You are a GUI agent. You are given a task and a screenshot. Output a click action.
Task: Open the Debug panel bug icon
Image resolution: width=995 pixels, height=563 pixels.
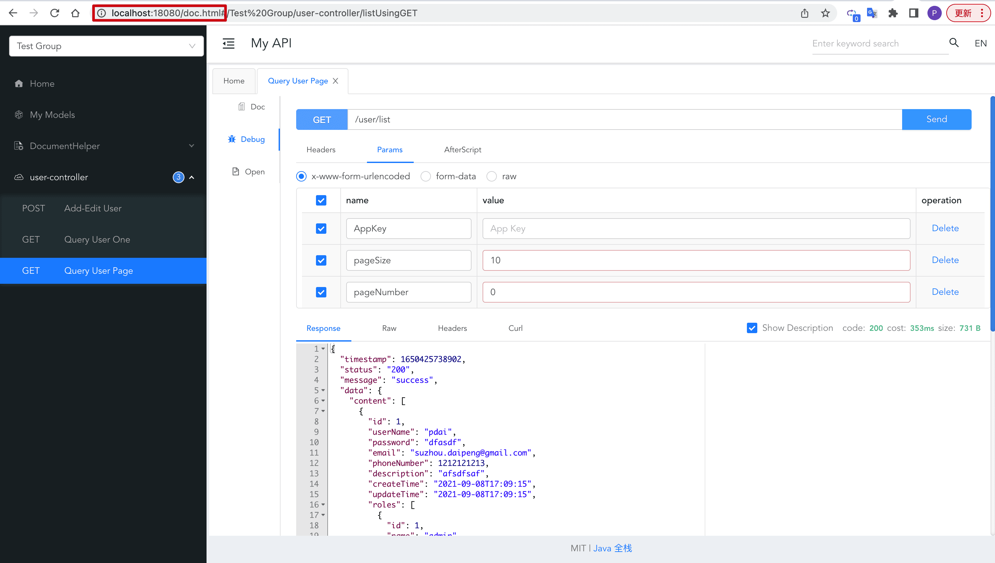tap(232, 139)
